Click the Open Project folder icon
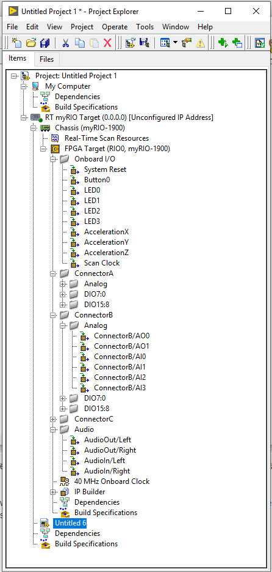This screenshot has width=272, height=572. pos(31,43)
